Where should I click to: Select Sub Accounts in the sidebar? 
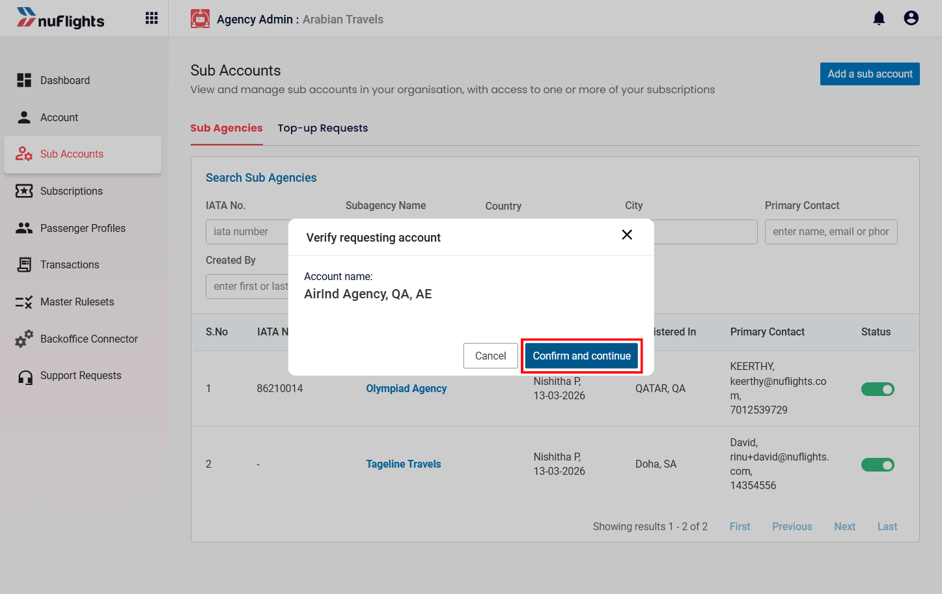83,154
